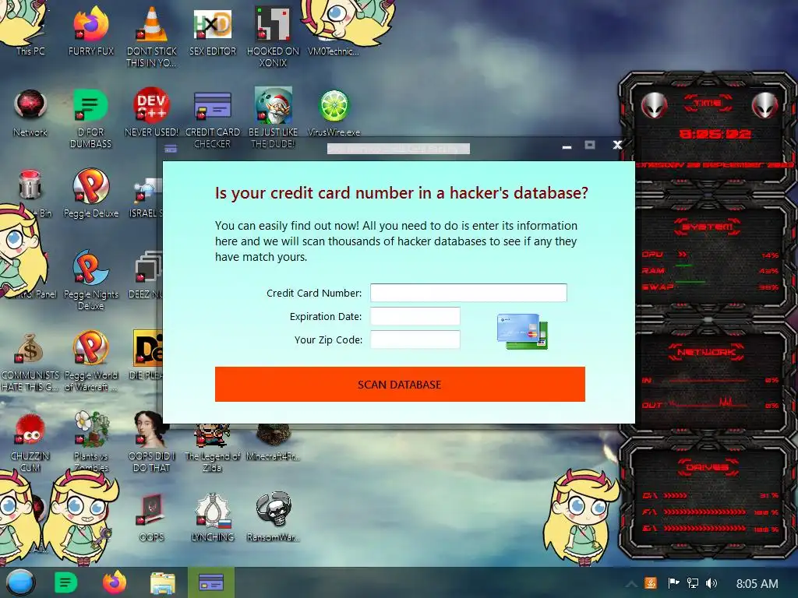
Task: Click the SYSTEM widget header
Action: coord(708,227)
